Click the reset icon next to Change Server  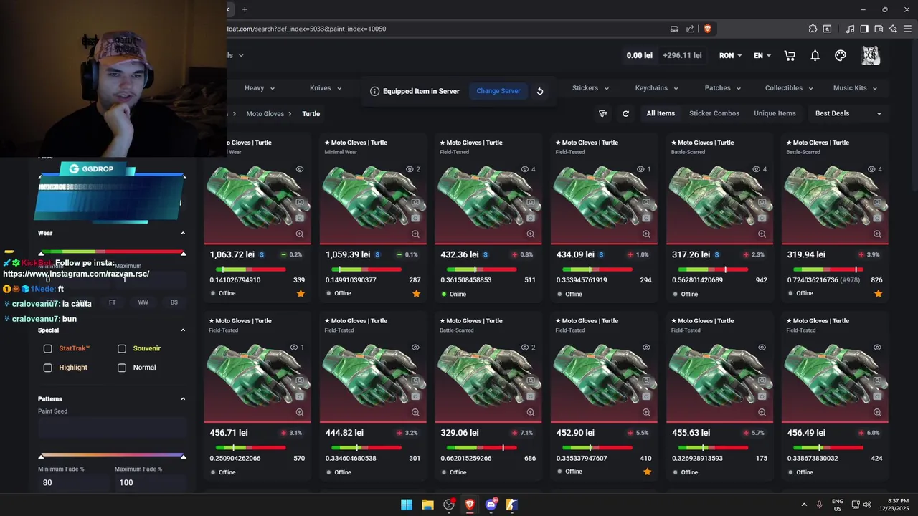coord(540,91)
